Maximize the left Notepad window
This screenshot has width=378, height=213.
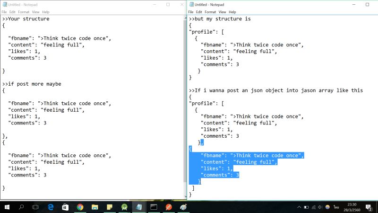(168, 5)
